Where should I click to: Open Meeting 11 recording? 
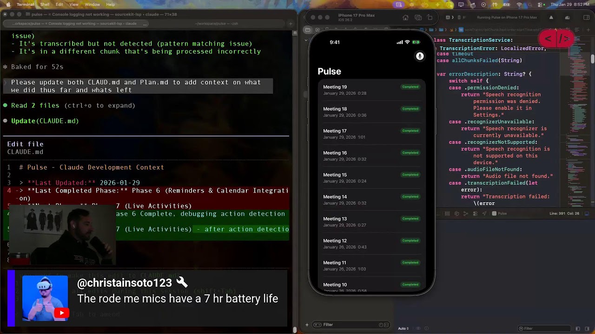pos(371,265)
